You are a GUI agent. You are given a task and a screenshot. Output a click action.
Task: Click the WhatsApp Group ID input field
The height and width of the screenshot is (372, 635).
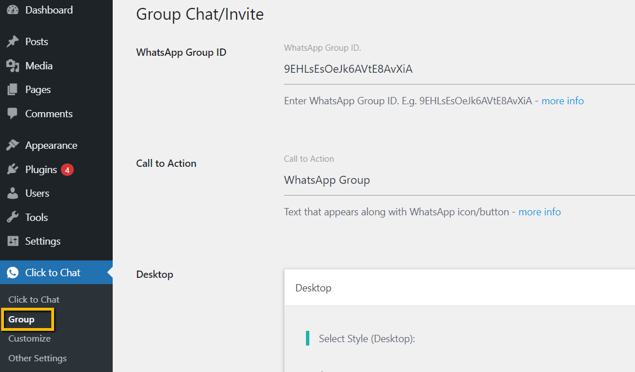point(459,69)
